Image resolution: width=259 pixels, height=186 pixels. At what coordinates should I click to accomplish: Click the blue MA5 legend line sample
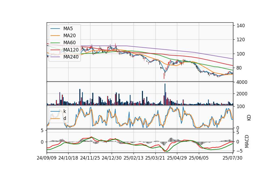pos(55,29)
